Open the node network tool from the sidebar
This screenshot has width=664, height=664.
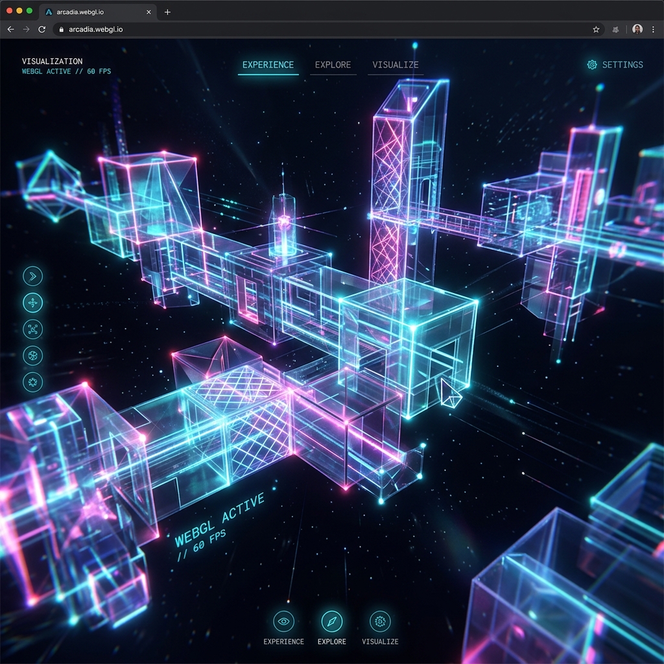click(x=32, y=329)
